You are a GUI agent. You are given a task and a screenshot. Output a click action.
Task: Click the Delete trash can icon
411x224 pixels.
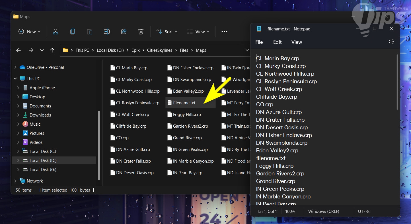click(141, 32)
